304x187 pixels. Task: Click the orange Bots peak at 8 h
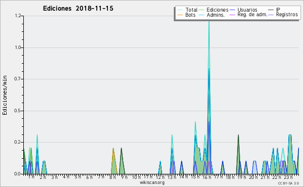113,149
